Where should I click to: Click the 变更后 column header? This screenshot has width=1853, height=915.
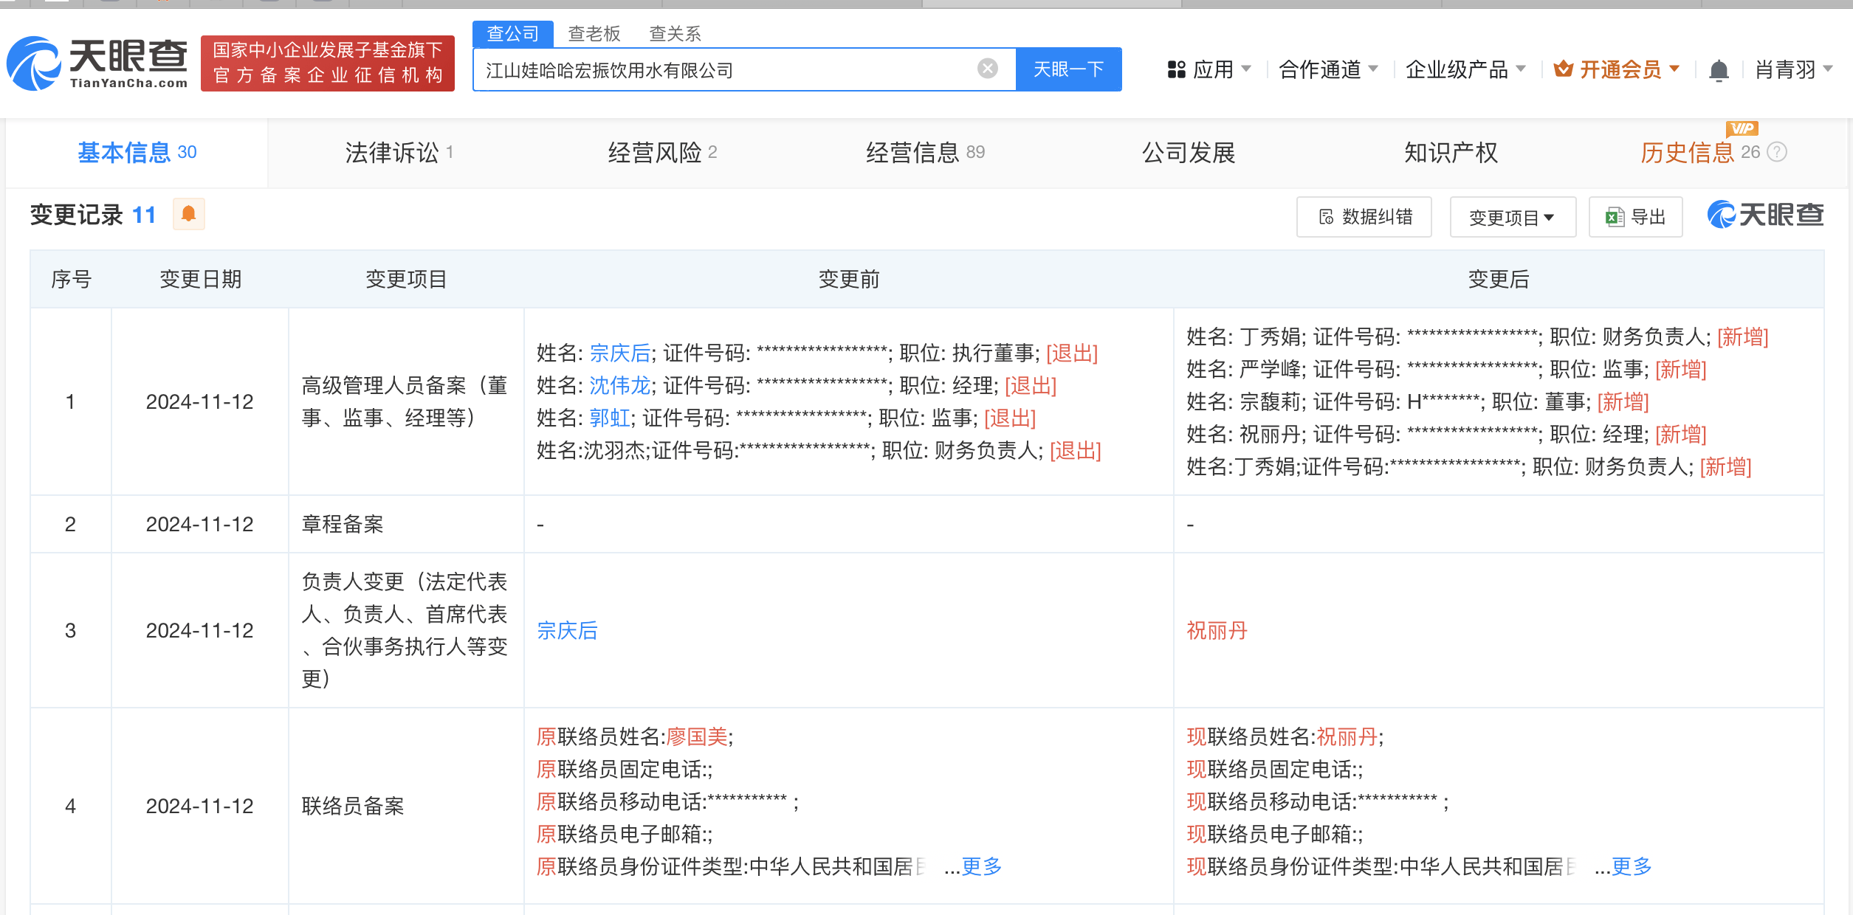1499,279
